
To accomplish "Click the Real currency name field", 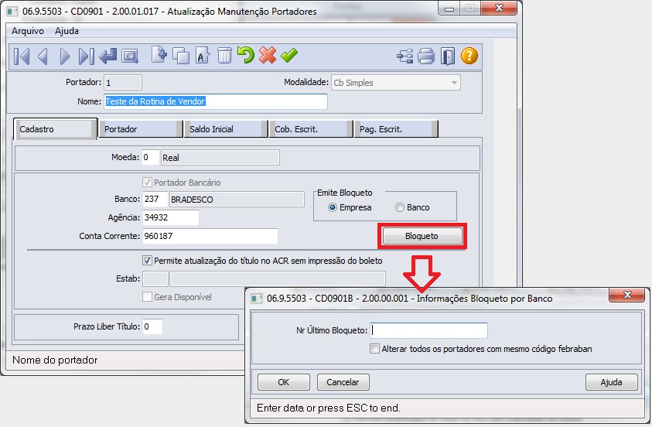I will (220, 158).
